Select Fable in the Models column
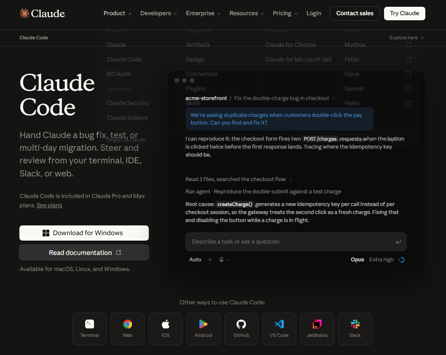 coord(352,60)
